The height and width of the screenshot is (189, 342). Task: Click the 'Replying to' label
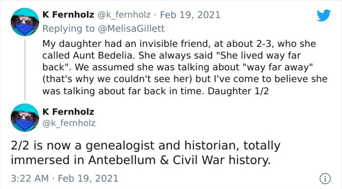(x=69, y=28)
